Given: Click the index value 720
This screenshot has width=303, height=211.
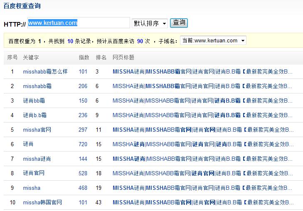Looking at the screenshot, I should click(x=83, y=144).
